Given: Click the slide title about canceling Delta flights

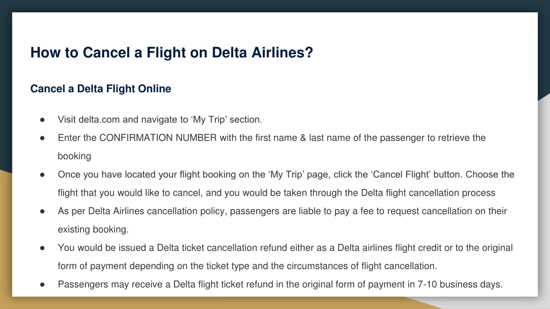Looking at the screenshot, I should coord(171,53).
